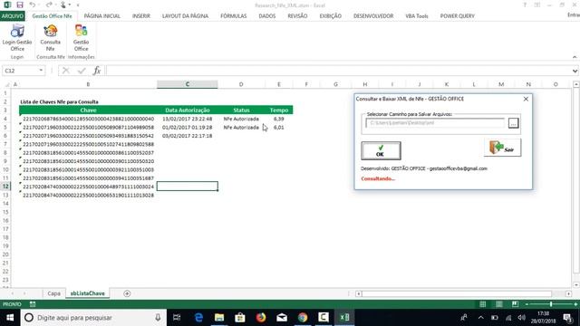Save the workbook with the toolbar icon
580x326 pixels.
[x=20, y=5]
